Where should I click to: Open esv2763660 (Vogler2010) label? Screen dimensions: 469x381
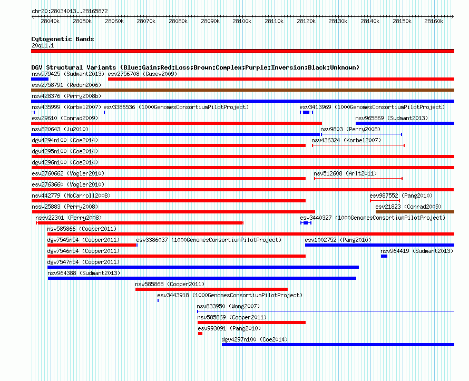click(x=68, y=184)
